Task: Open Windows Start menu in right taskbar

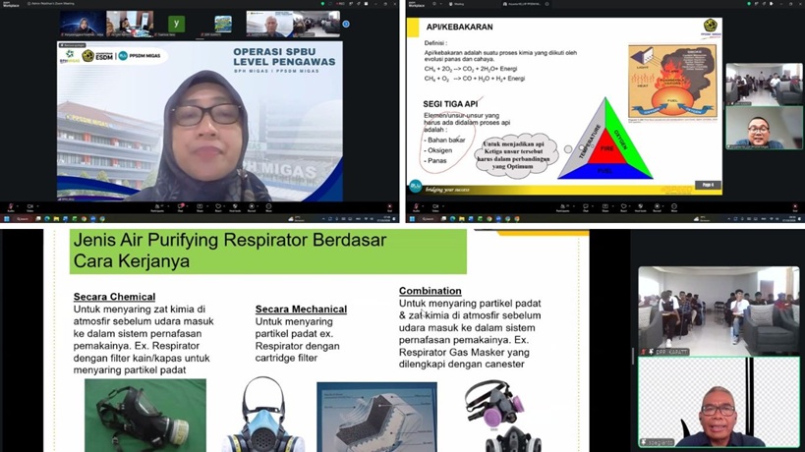Action: [x=412, y=218]
